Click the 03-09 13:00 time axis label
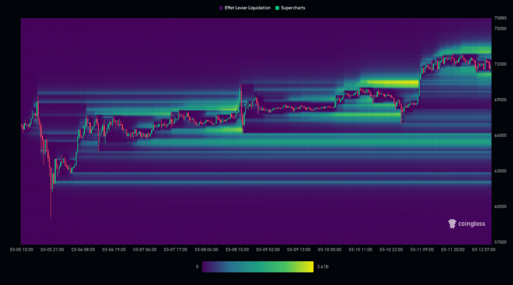The width and height of the screenshot is (513, 285). 299,249
